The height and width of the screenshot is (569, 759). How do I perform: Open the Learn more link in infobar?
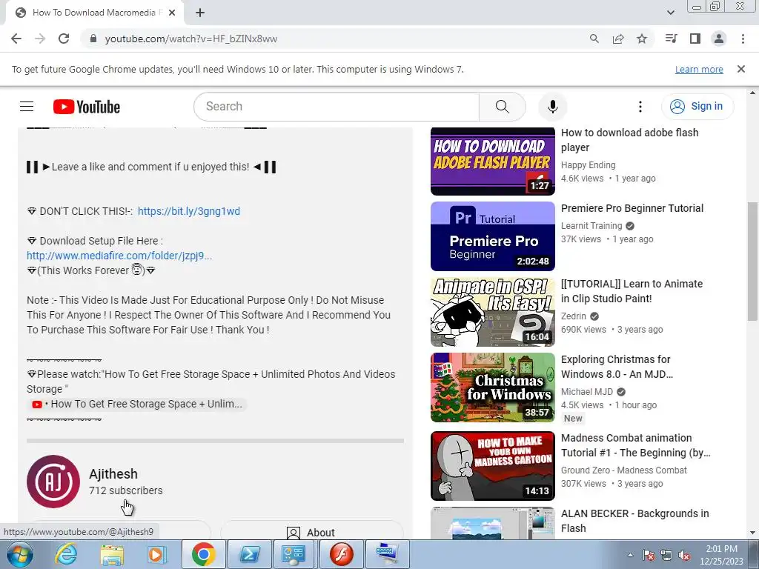(699, 69)
